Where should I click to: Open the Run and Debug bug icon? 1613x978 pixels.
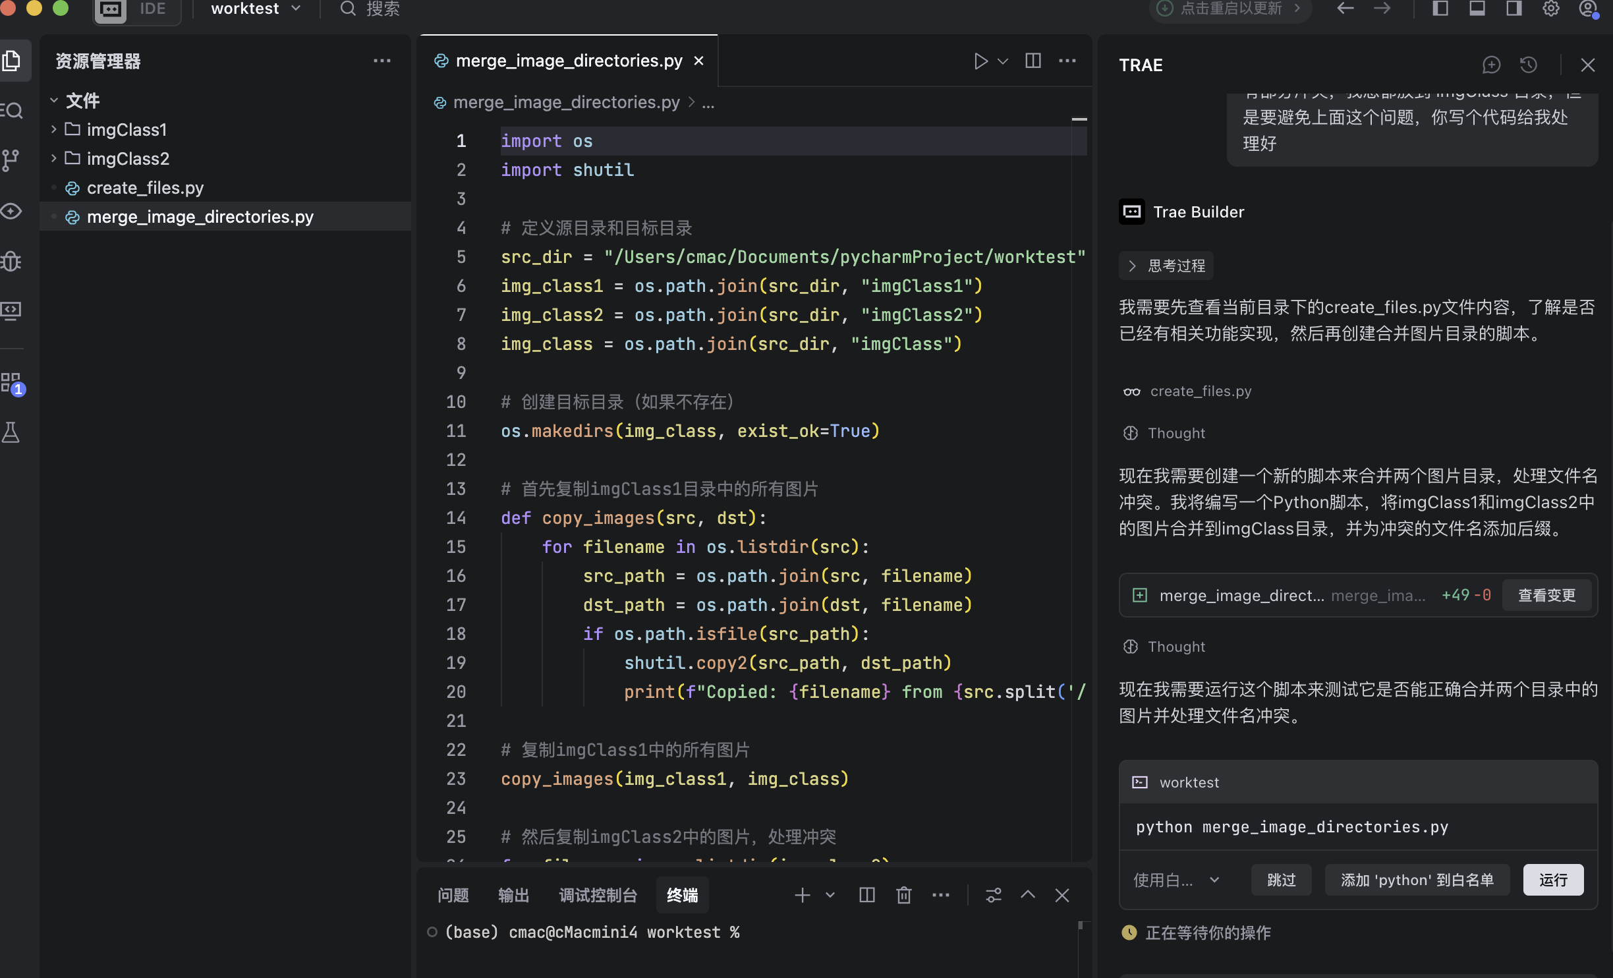coord(11,261)
